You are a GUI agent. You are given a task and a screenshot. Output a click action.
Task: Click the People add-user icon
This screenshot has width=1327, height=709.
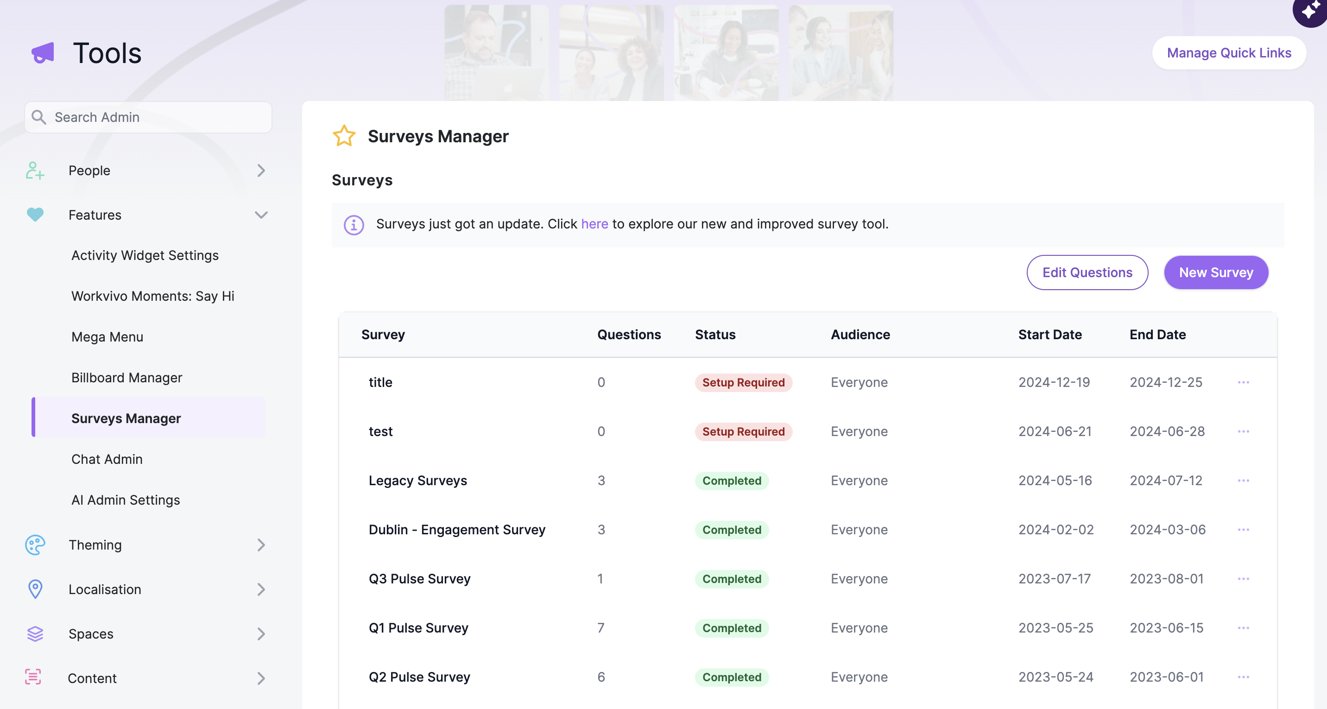34,171
